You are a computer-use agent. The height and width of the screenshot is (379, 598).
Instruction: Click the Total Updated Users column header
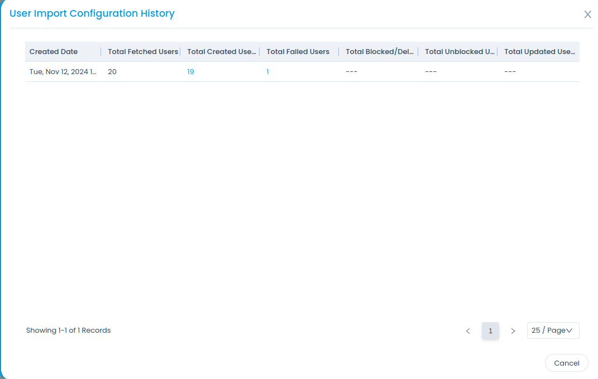[x=539, y=52]
